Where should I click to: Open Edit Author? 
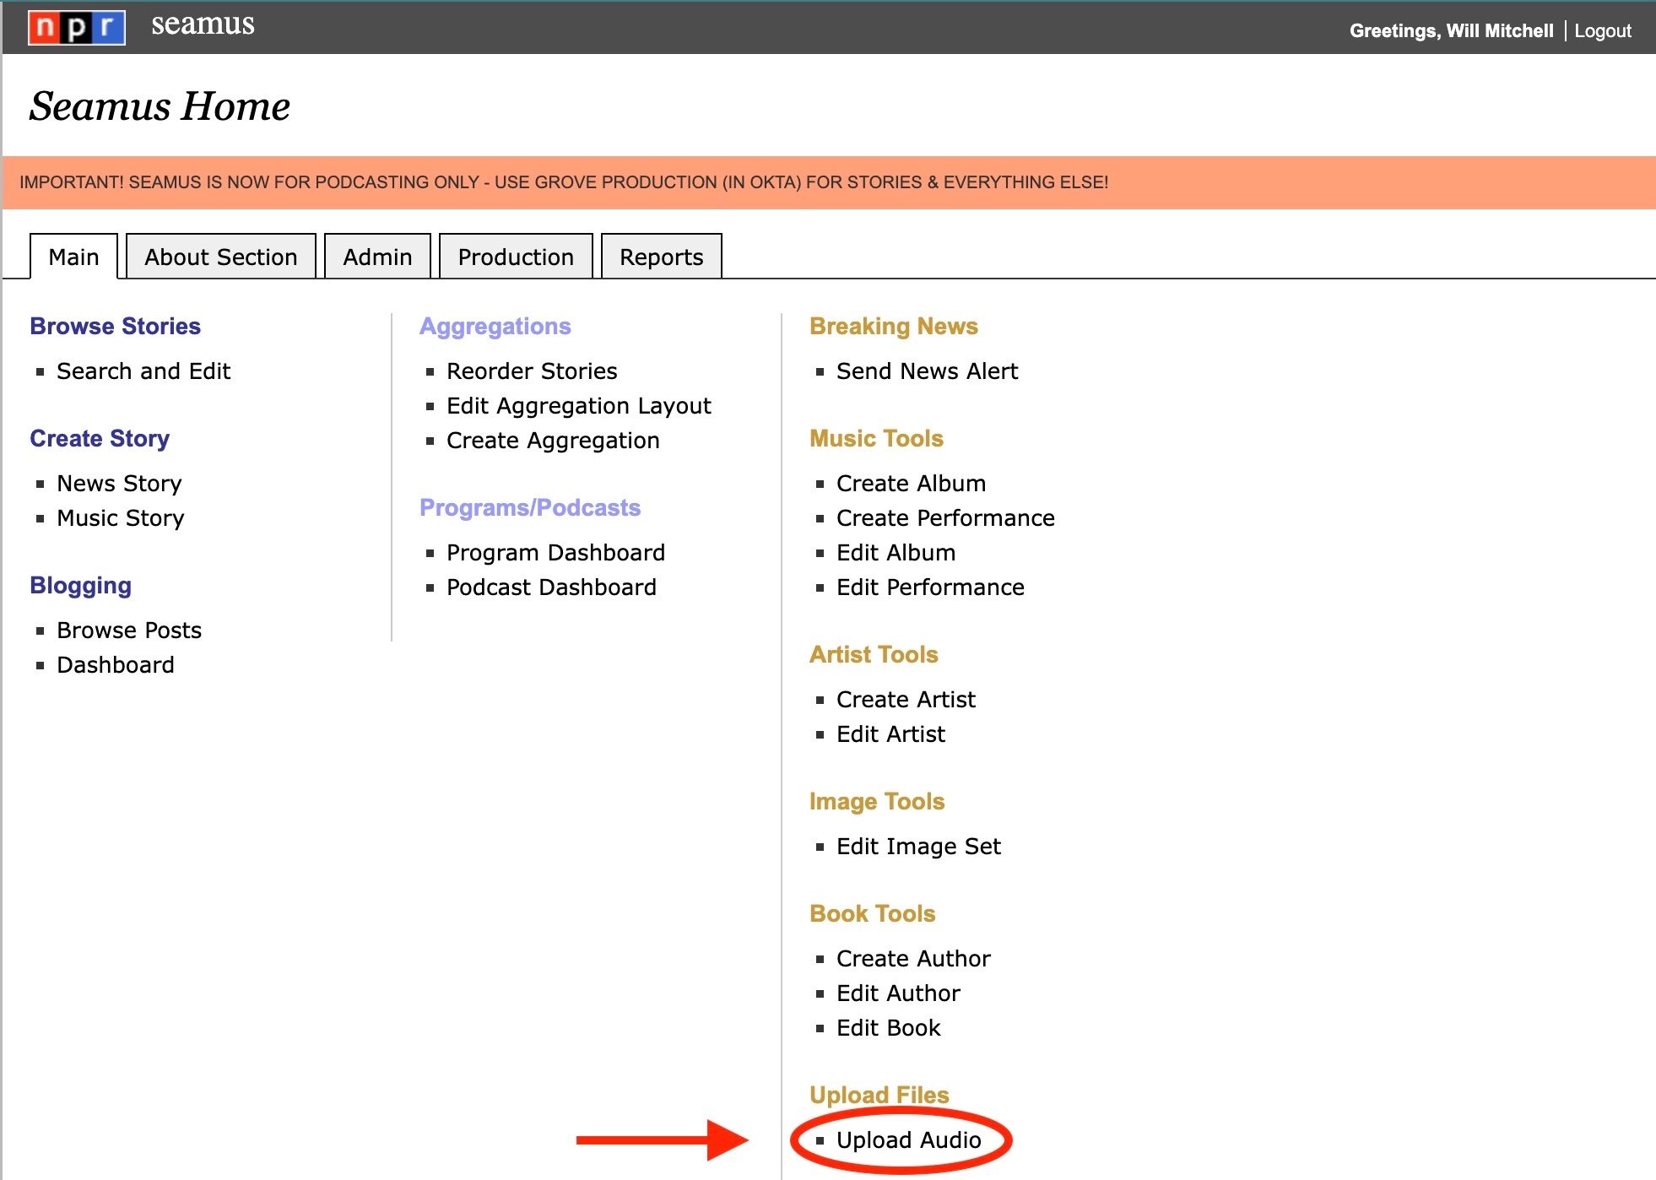tap(898, 993)
